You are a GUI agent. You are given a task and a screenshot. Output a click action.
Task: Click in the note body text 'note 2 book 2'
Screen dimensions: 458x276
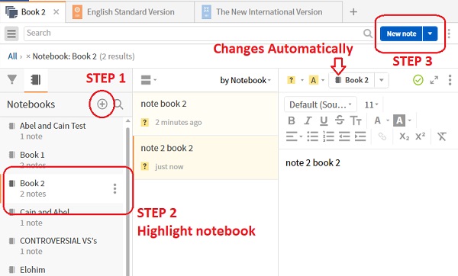313,163
